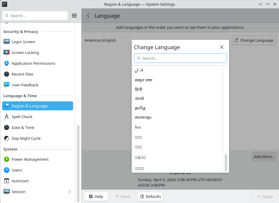This screenshot has width=279, height=203.
Task: Click the Change Language dialog scrollbar
Action: pyautogui.click(x=226, y=162)
